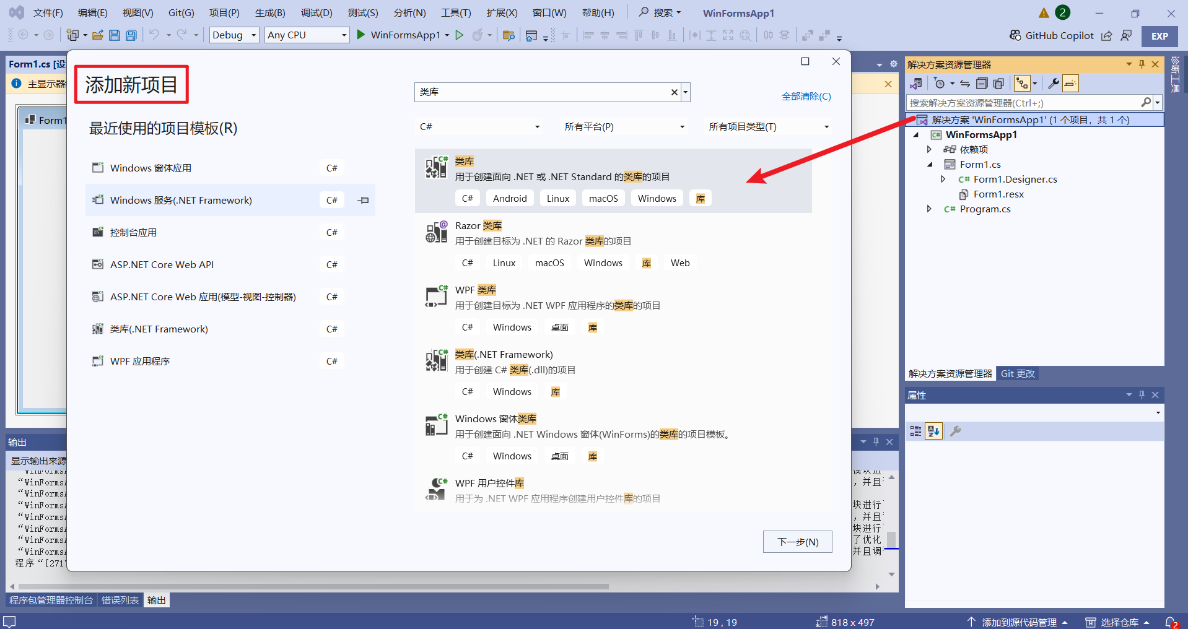1188x629 pixels.
Task: Open the Debug configuration dropdown
Action: [x=234, y=35]
